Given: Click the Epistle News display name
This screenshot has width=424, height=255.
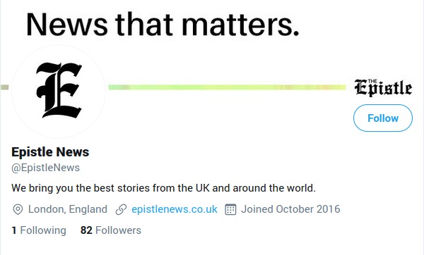Looking at the screenshot, I should coord(50,151).
